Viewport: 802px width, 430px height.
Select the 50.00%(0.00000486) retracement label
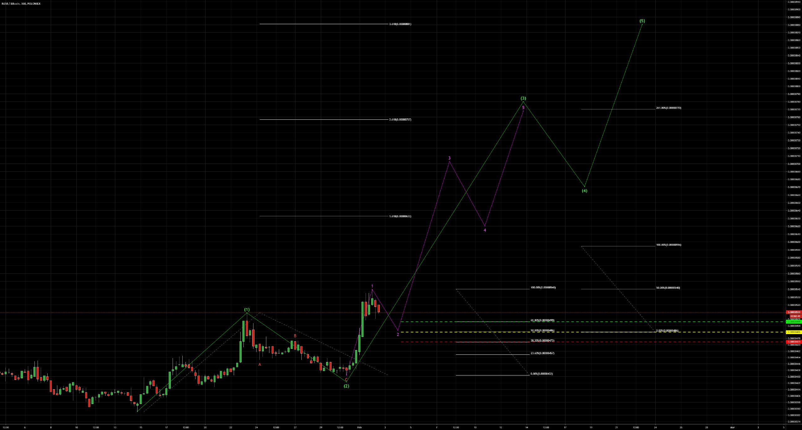(x=543, y=330)
